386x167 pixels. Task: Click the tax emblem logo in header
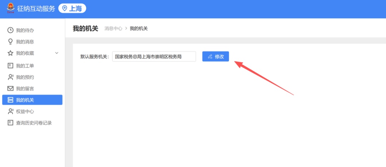(11, 8)
